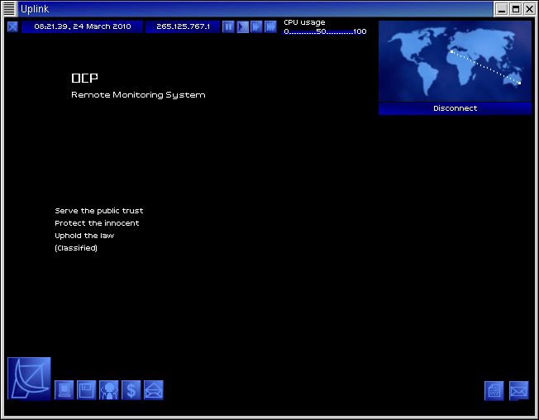Click the IP address 265.125.767.1 box
The image size is (539, 420).
[x=183, y=26]
